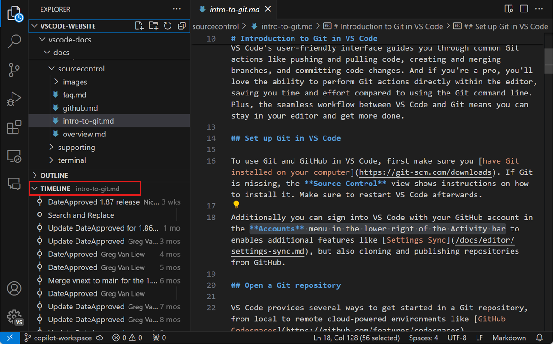Select the Search and Replace timeline entry
The height and width of the screenshot is (344, 553).
coord(81,214)
